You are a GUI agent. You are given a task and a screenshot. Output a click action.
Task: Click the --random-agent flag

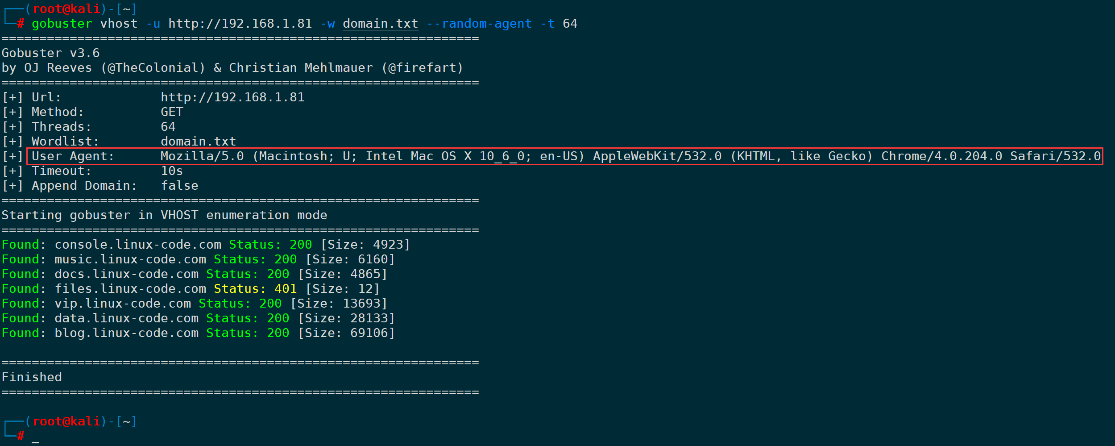coord(479,24)
